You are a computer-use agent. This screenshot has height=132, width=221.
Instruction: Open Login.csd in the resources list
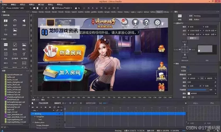click(x=11, y=109)
